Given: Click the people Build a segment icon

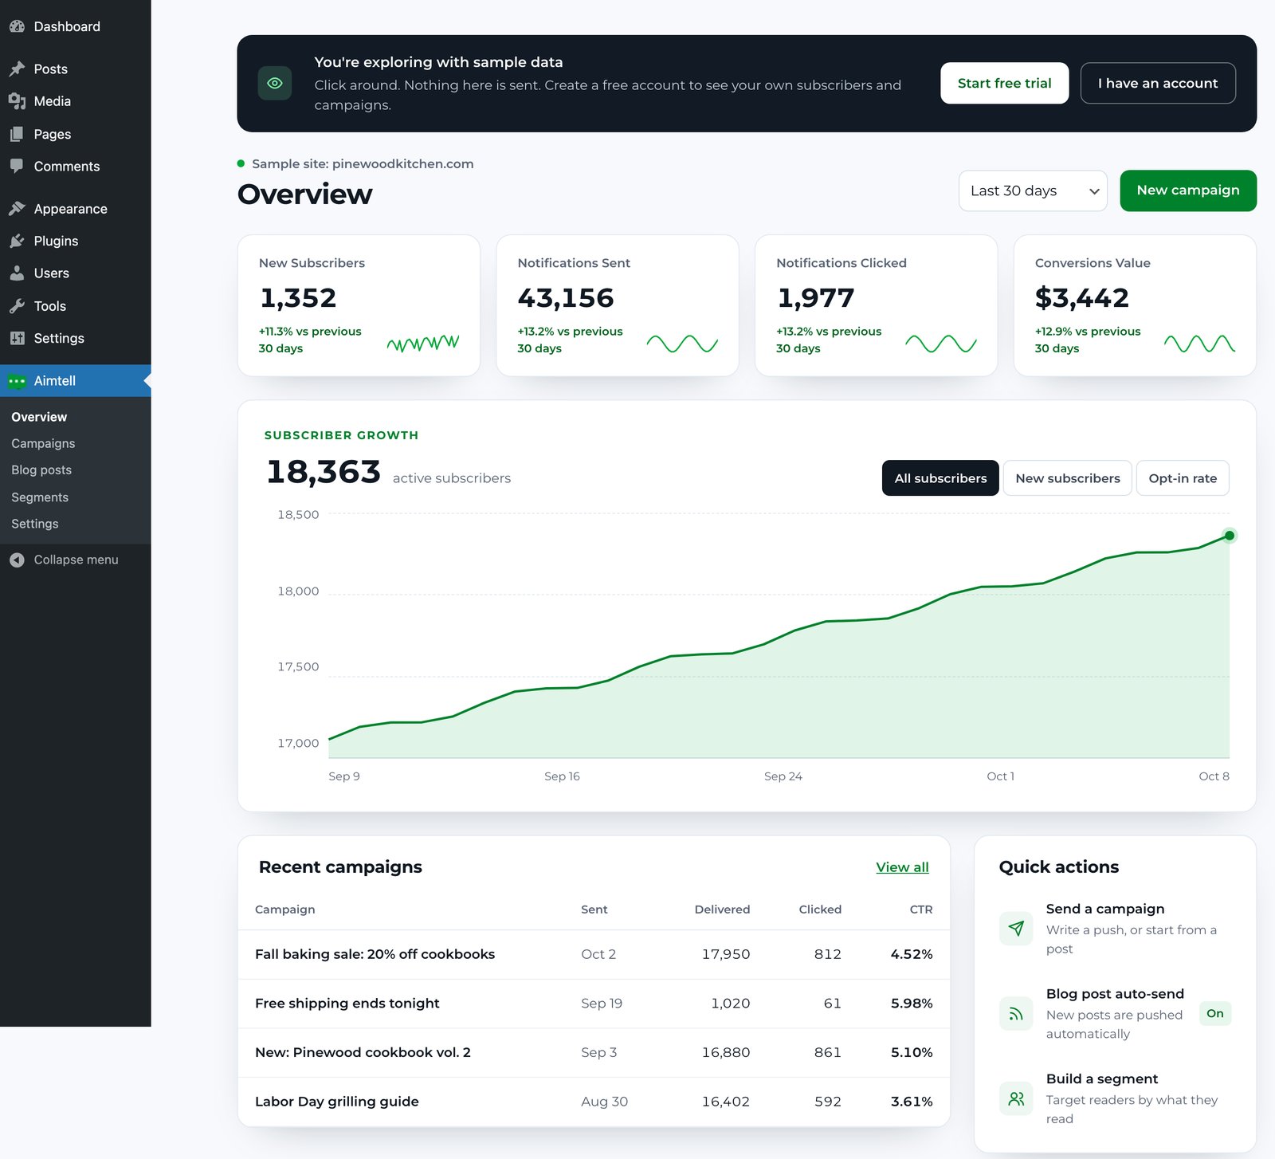Looking at the screenshot, I should tap(1016, 1098).
